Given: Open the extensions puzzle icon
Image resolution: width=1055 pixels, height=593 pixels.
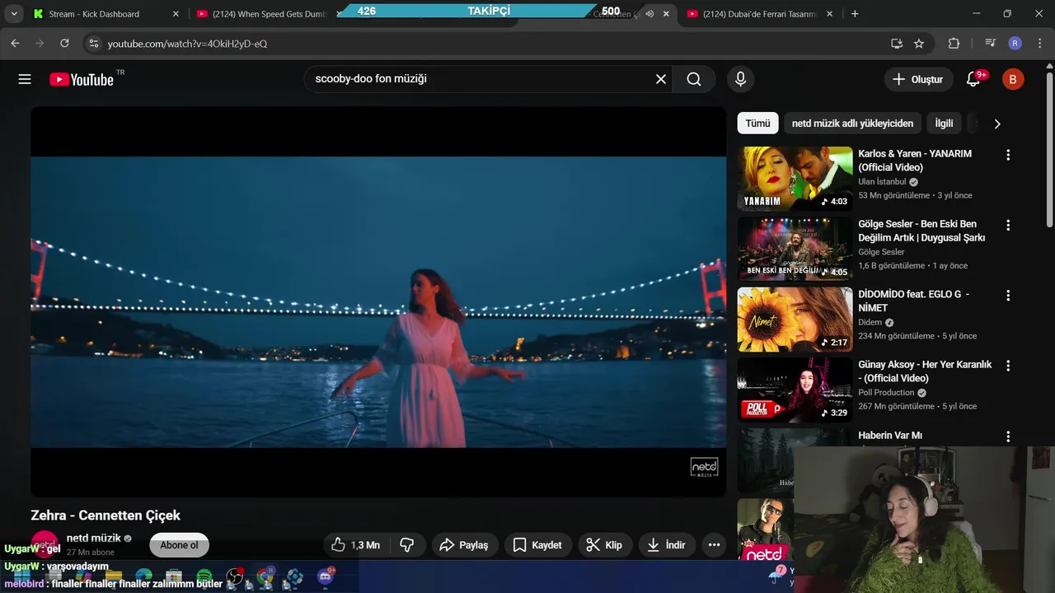Looking at the screenshot, I should (x=954, y=43).
